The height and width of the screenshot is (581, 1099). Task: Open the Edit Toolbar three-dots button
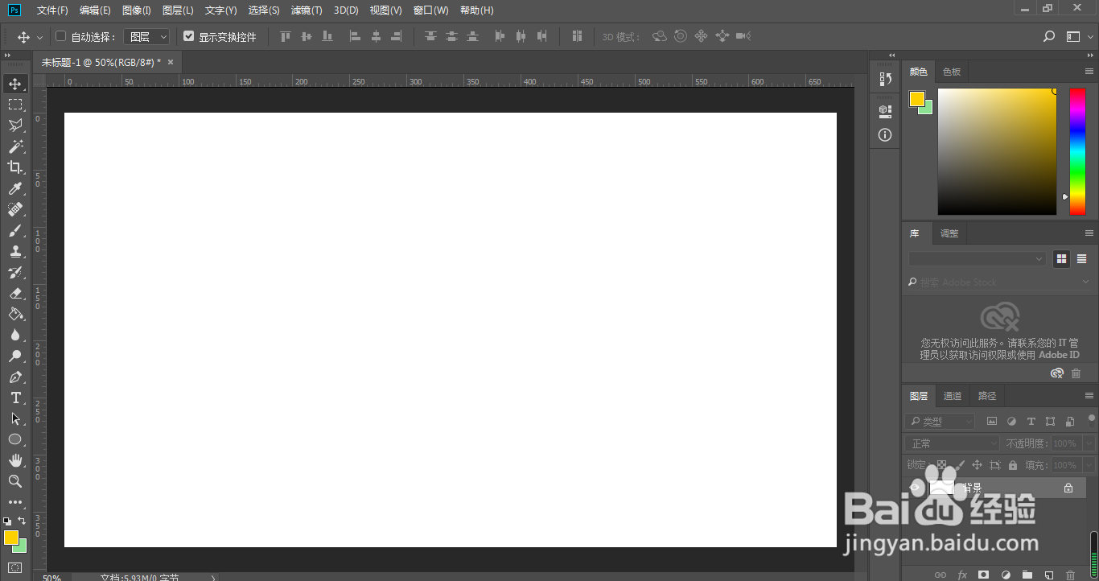pos(15,502)
